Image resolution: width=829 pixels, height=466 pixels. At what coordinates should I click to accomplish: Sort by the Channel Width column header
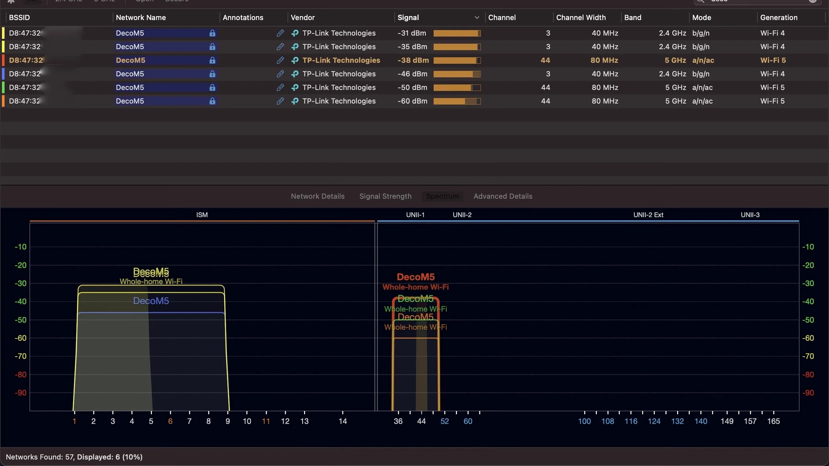click(x=581, y=18)
